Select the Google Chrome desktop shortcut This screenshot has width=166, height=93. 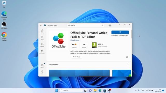pyautogui.click(x=4, y=36)
